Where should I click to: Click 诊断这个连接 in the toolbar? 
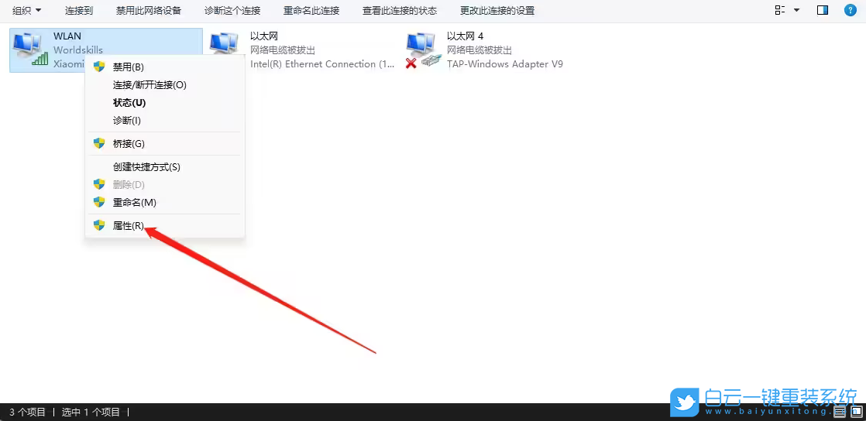tap(232, 11)
